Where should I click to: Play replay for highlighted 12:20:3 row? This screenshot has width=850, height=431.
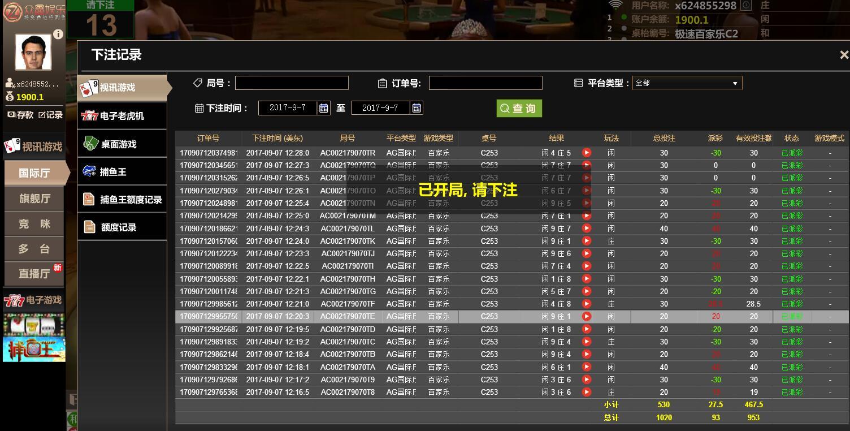pyautogui.click(x=587, y=317)
